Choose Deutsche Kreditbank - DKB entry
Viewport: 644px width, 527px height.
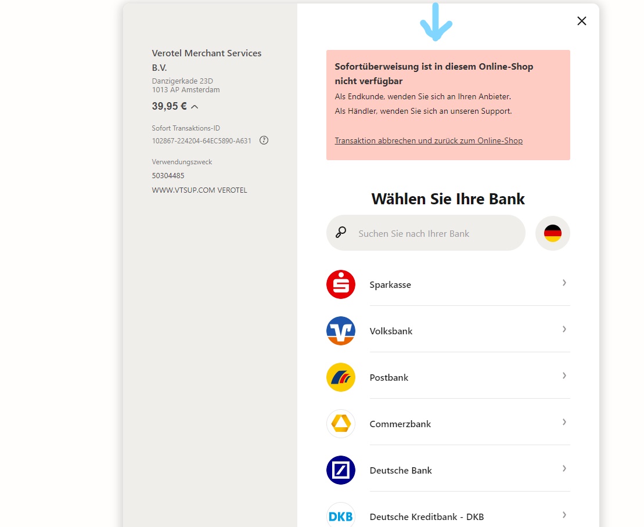426,517
